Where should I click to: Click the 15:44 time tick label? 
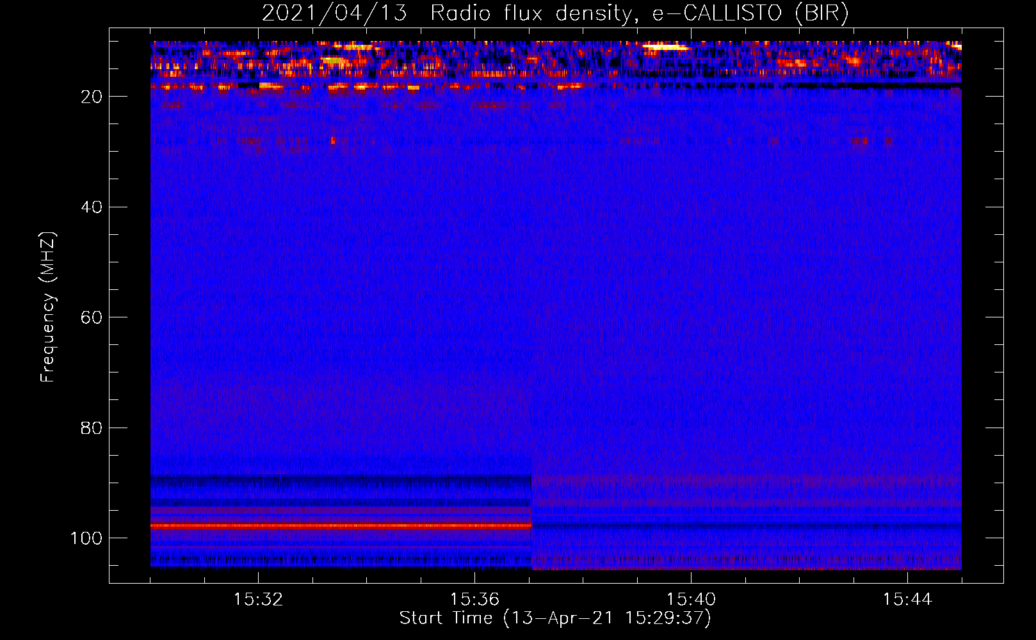coord(907,600)
